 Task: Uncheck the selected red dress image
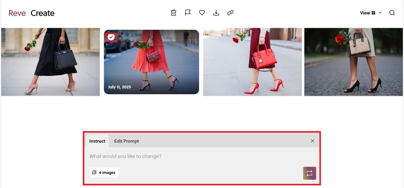pyautogui.click(x=111, y=37)
